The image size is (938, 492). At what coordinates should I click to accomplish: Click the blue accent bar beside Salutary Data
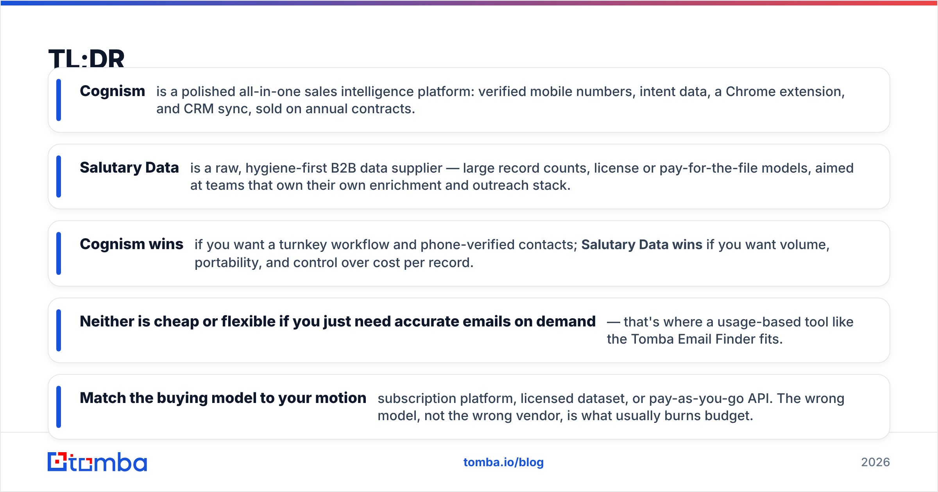pos(59,176)
